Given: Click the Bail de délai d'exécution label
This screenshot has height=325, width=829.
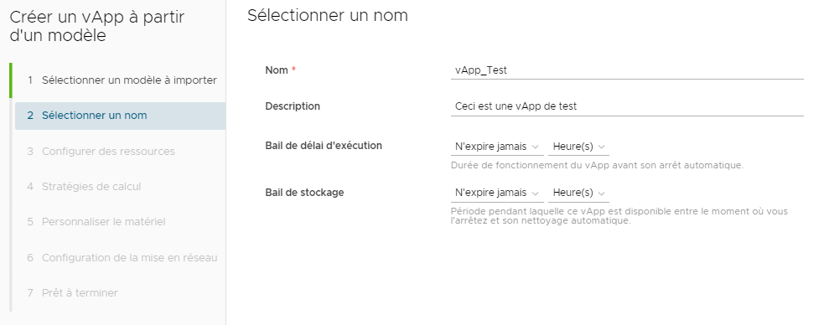Looking at the screenshot, I should (324, 146).
